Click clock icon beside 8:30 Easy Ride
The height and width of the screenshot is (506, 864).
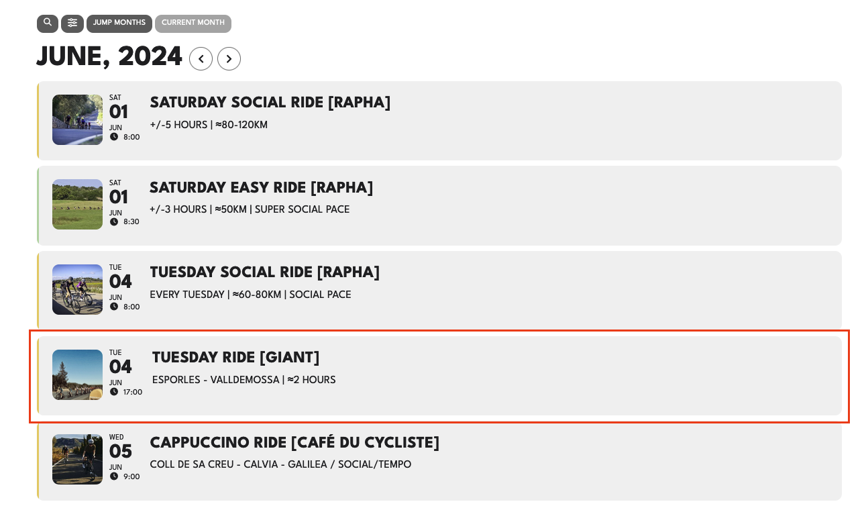click(x=114, y=221)
